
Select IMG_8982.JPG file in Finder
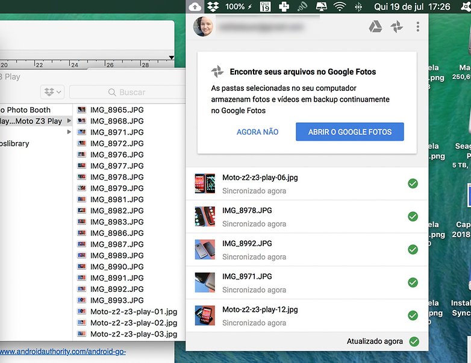[x=117, y=211]
